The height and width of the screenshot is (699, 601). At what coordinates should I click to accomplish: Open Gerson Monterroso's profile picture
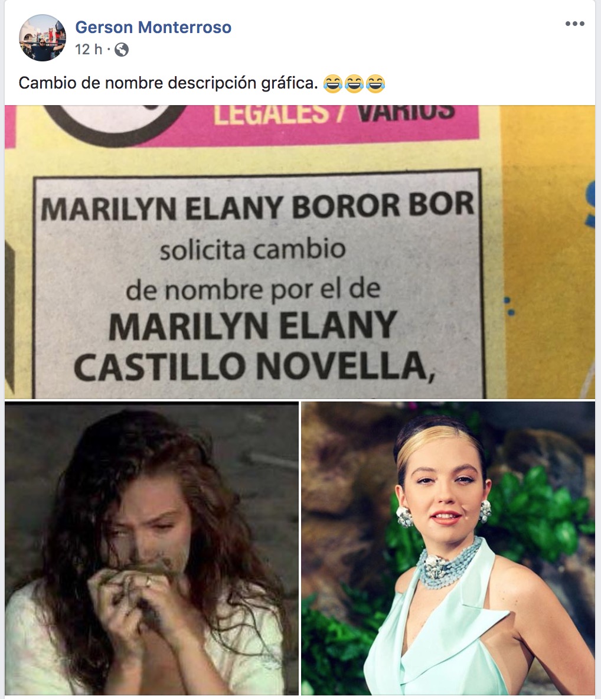pyautogui.click(x=43, y=38)
